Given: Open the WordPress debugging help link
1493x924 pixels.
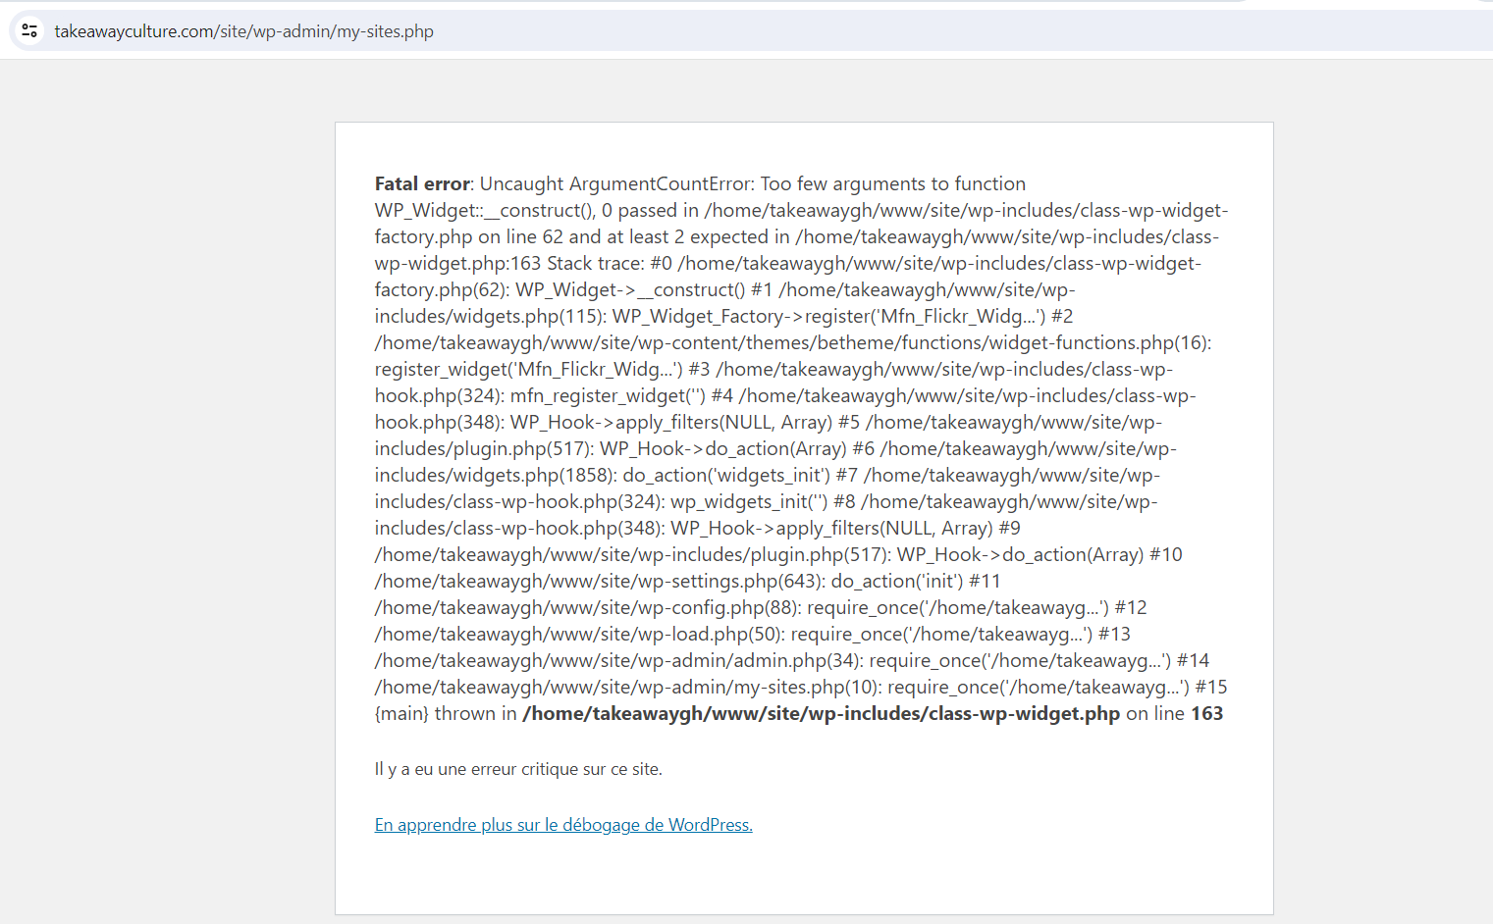Looking at the screenshot, I should click(x=563, y=825).
